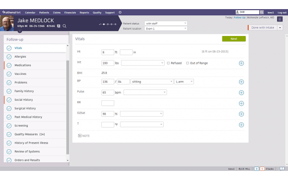288x180 pixels.
Task: Open the Support menu
Action: coord(110,12)
